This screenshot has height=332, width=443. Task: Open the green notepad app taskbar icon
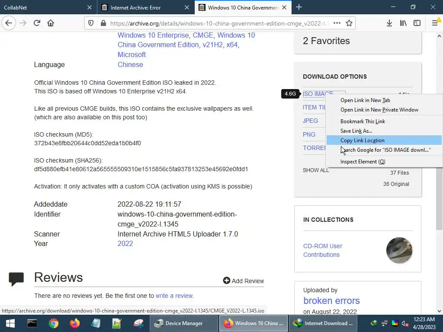[x=117, y=323]
